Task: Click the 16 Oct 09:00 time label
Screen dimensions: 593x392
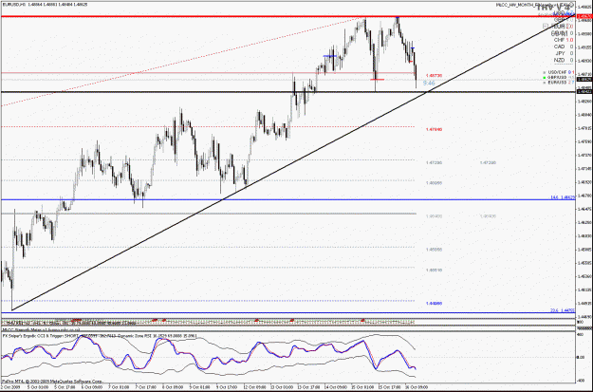Action: coord(417,387)
